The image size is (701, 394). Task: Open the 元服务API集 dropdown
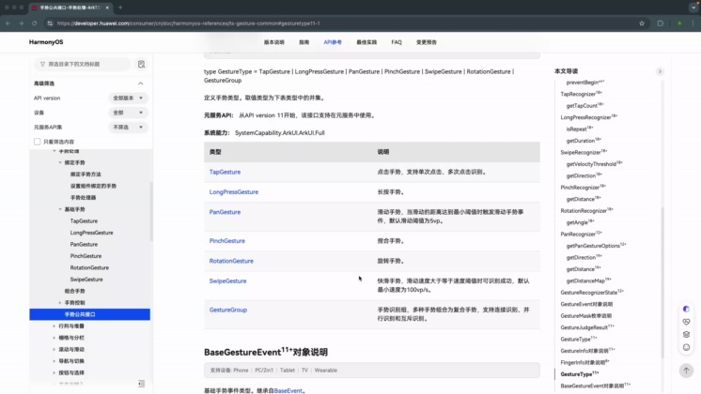[127, 127]
